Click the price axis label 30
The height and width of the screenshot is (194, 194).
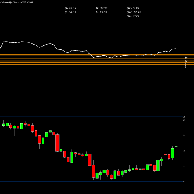[x=184, y=117]
